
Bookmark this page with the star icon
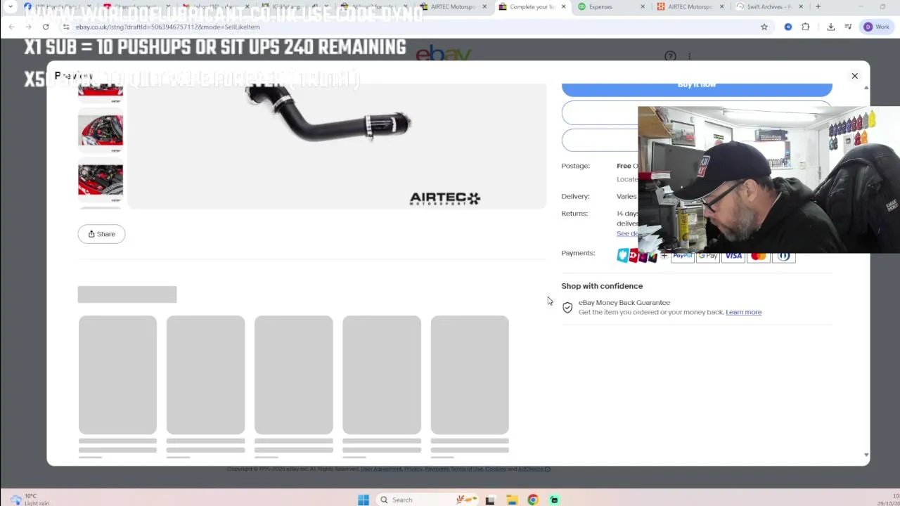764,27
